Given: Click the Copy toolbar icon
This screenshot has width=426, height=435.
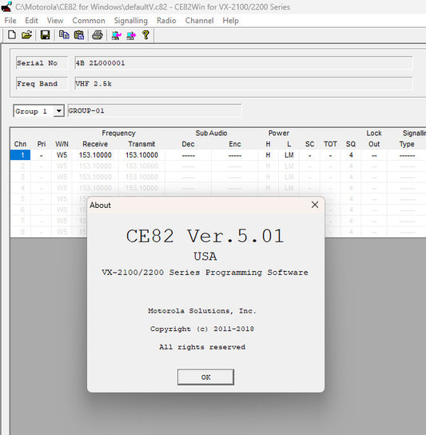Looking at the screenshot, I should (x=64, y=35).
